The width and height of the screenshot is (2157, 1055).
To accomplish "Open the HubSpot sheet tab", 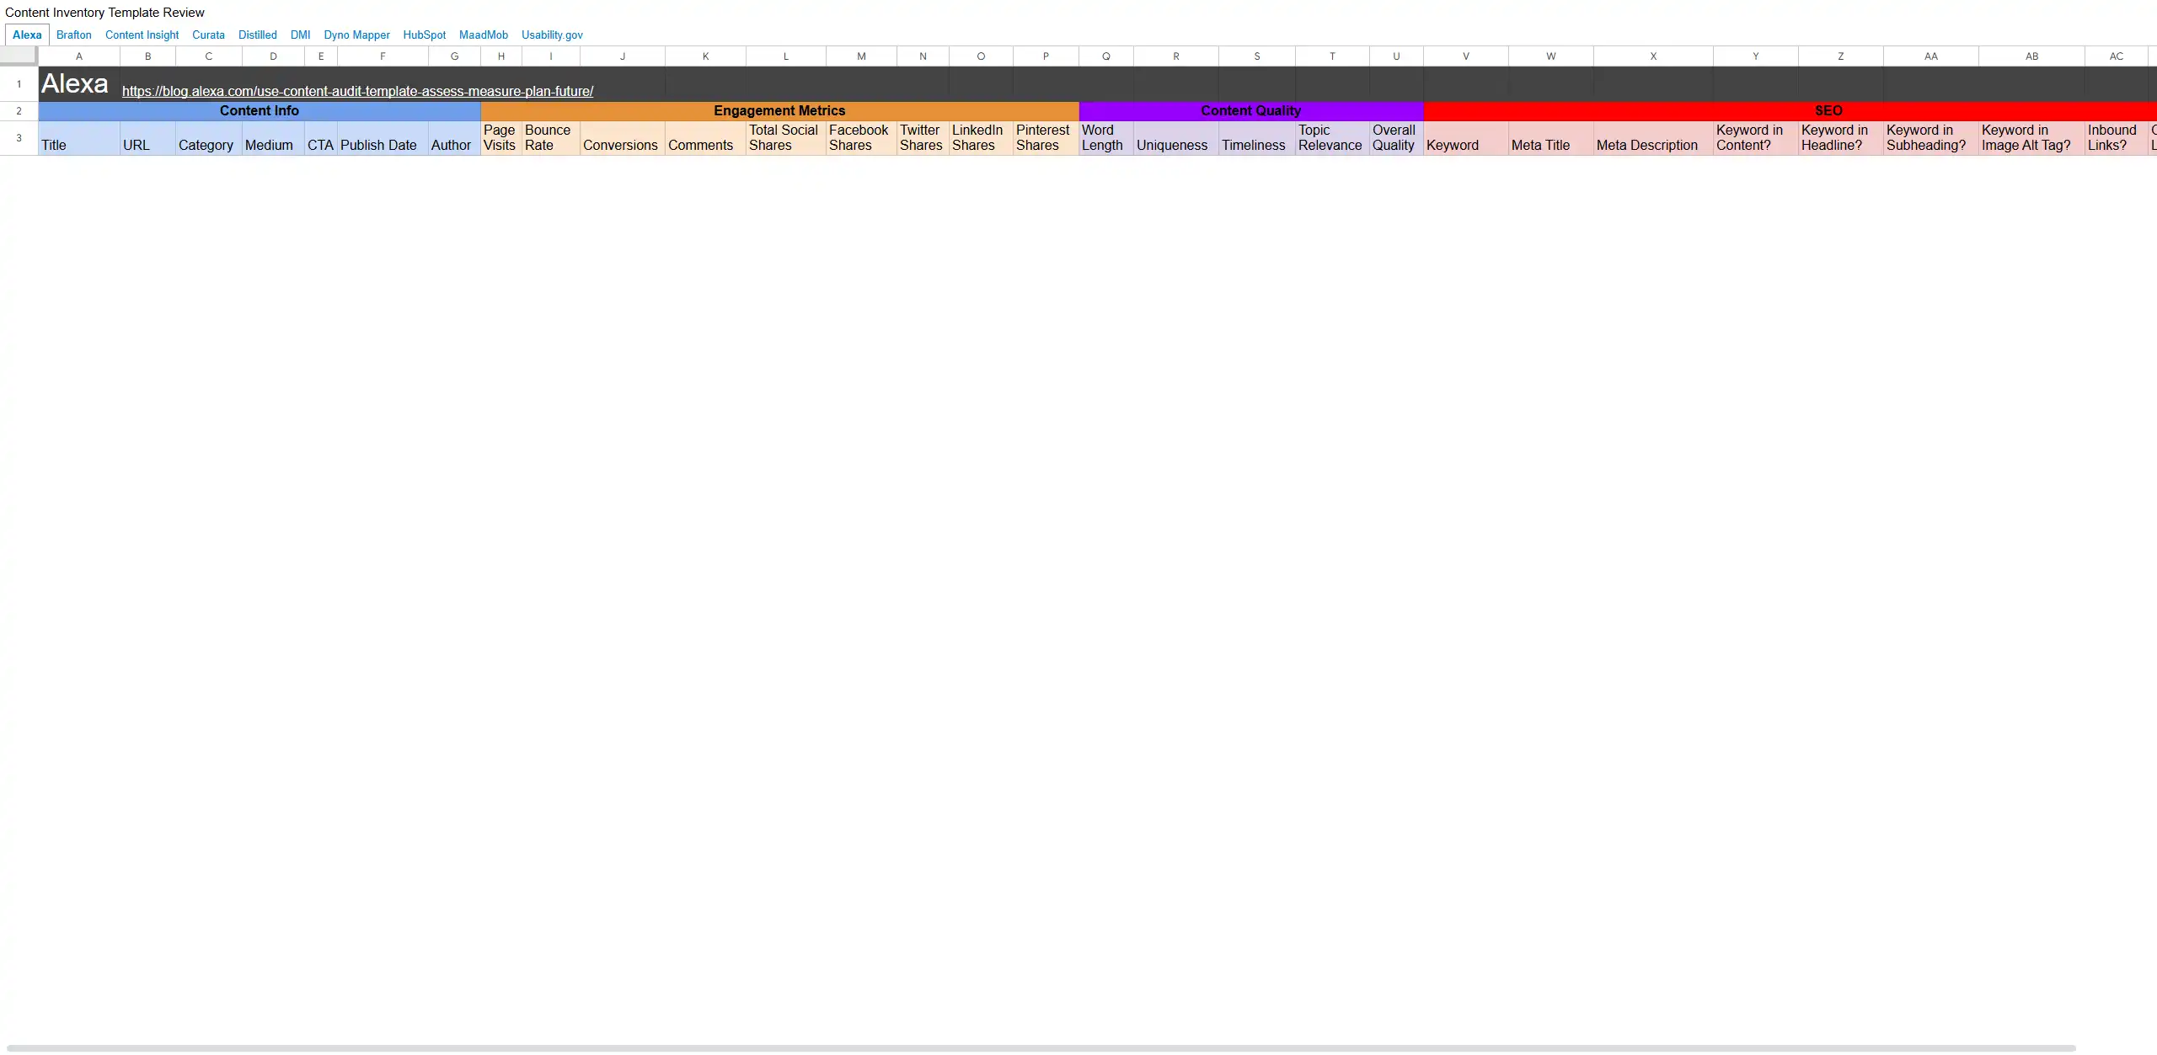I will (424, 35).
